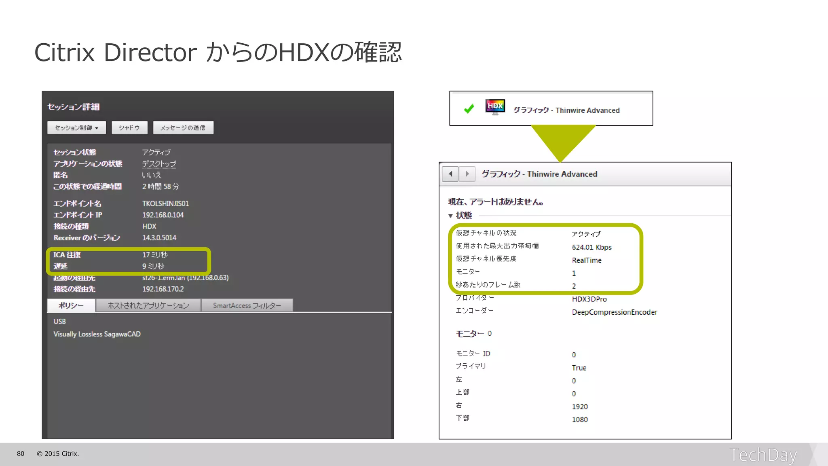Select the HDX connection type value

click(x=149, y=226)
